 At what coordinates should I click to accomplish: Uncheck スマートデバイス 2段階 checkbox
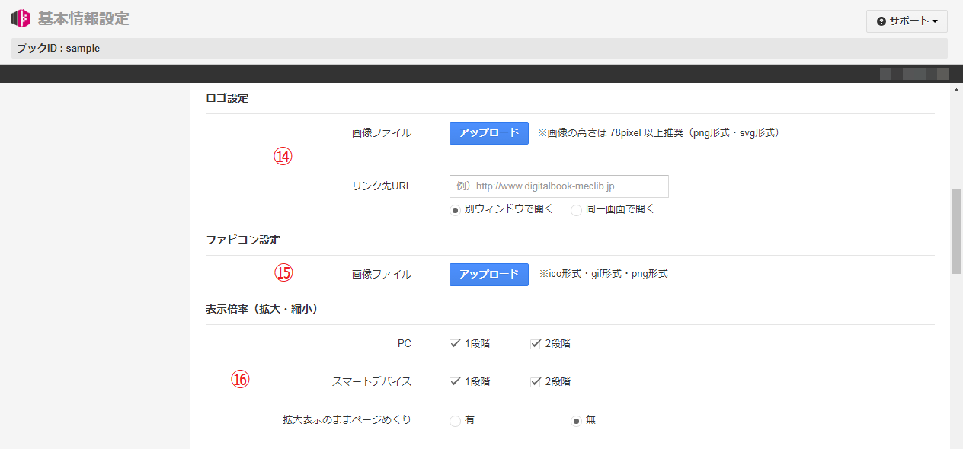(x=536, y=382)
